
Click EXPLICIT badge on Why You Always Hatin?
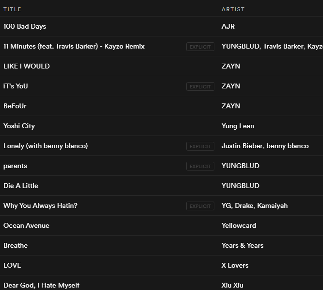click(x=200, y=206)
